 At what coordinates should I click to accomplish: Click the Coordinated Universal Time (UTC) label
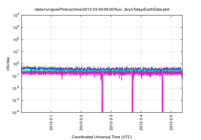pyautogui.click(x=102, y=137)
